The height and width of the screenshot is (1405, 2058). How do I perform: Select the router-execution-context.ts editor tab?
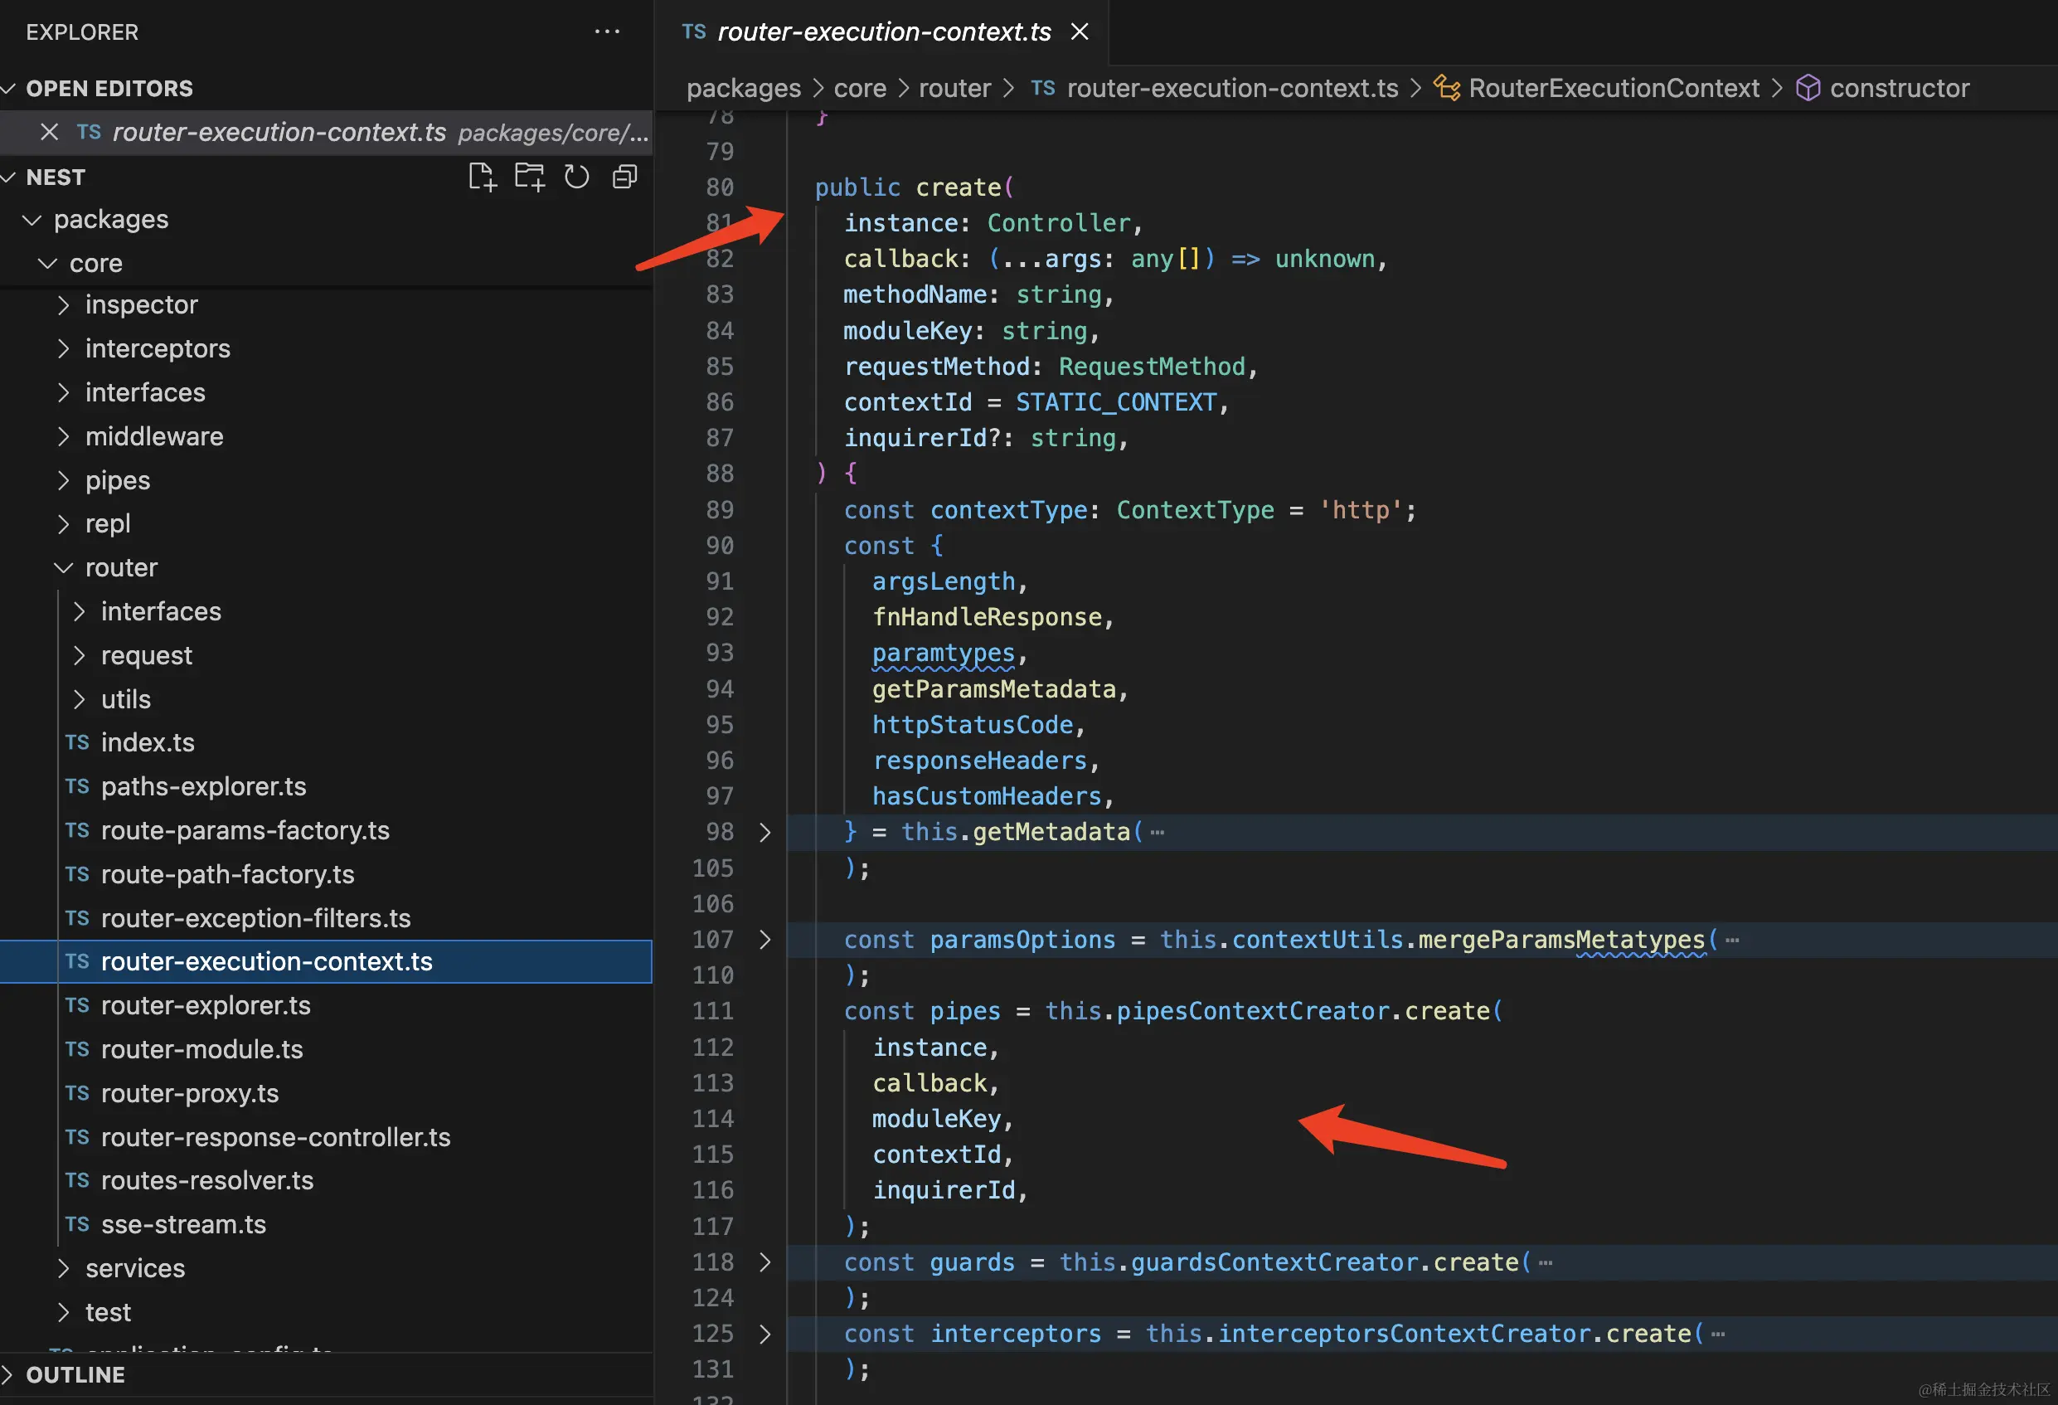click(x=883, y=32)
